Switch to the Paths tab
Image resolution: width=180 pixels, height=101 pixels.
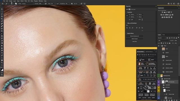pyautogui.click(x=164, y=35)
